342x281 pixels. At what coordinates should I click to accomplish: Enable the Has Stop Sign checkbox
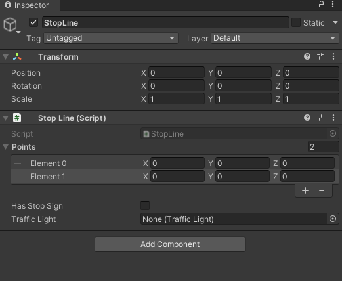[145, 205]
